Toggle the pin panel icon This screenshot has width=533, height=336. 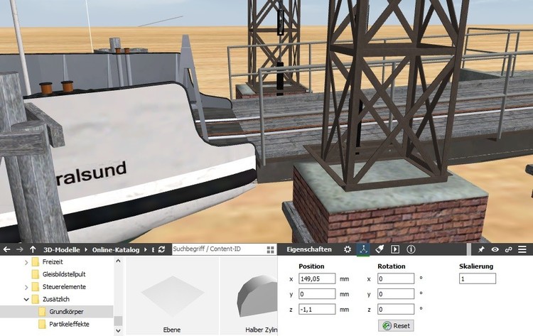[481, 250]
